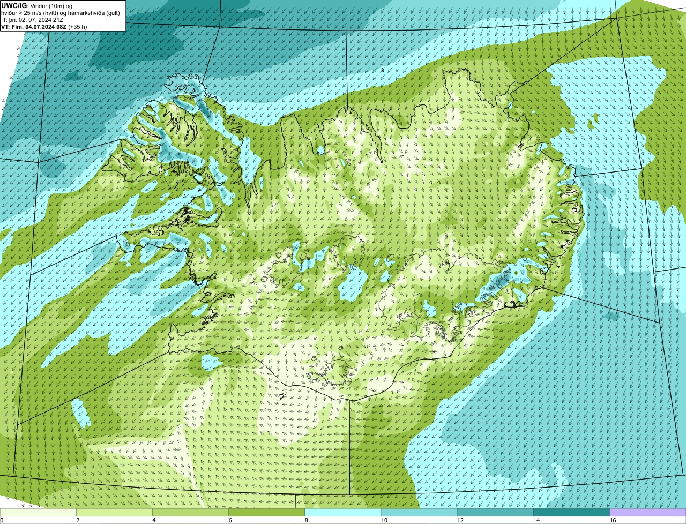This screenshot has height=524, width=686.
Task: Click the "UWC/IG: Vindur (10m) og" title line
Action: pos(36,5)
